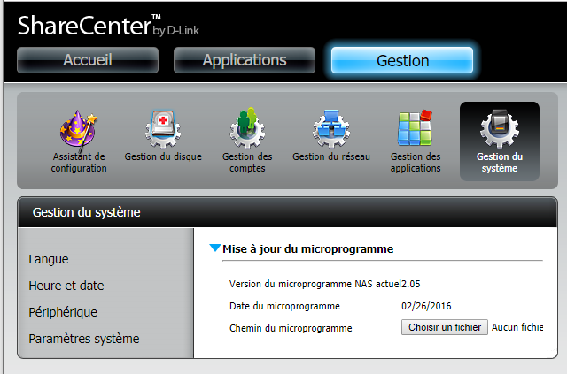Select the Gestion tab
Image resolution: width=567 pixels, height=374 pixels.
(402, 60)
